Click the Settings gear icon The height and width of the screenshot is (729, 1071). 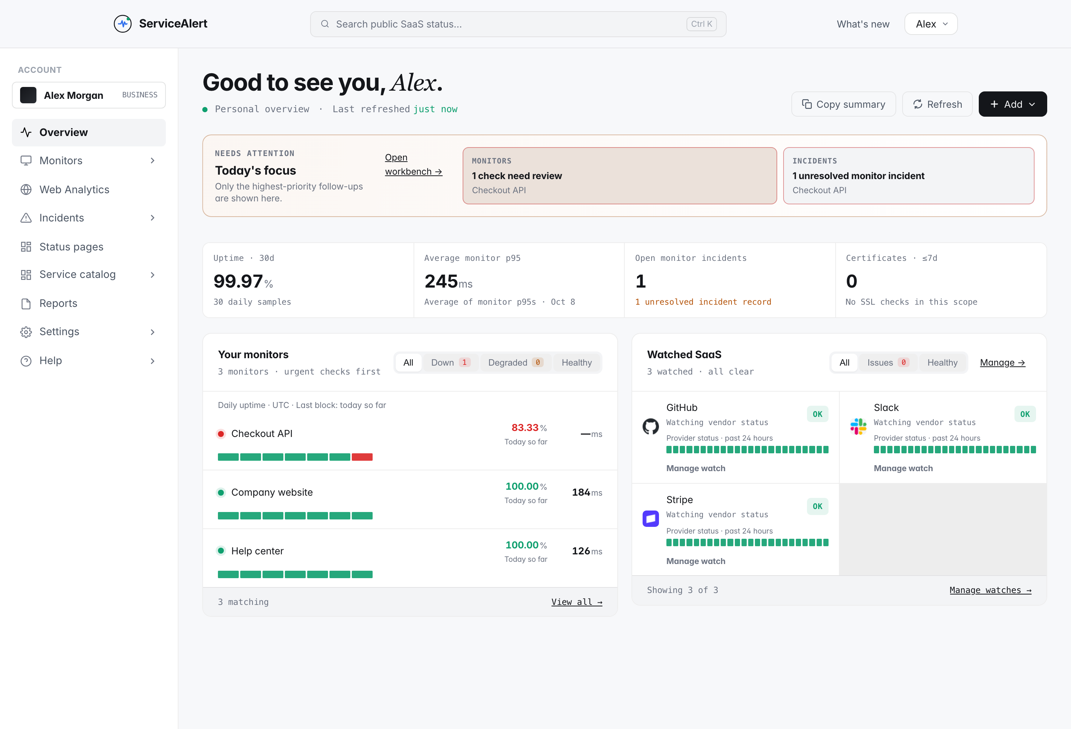point(26,332)
